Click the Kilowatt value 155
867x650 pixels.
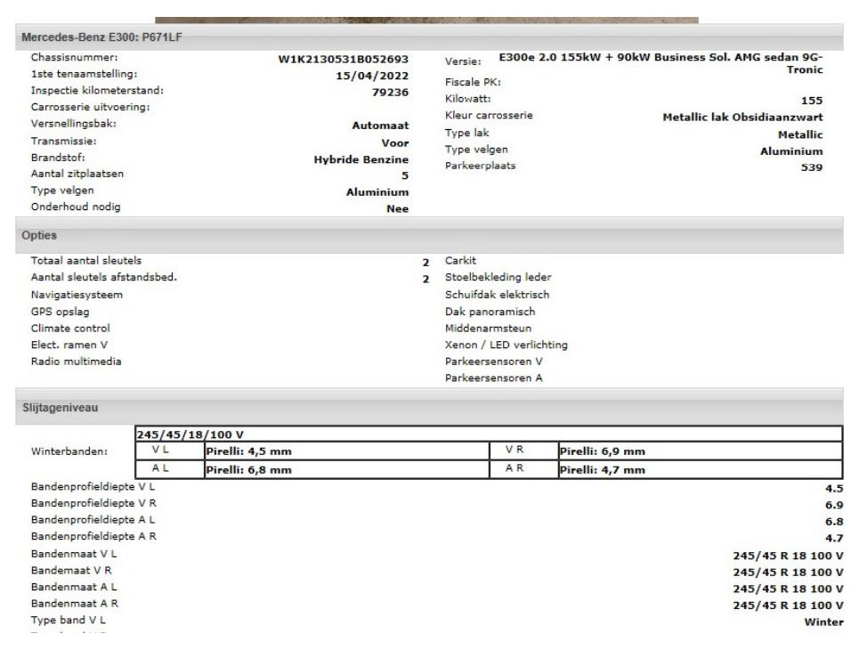click(x=812, y=101)
